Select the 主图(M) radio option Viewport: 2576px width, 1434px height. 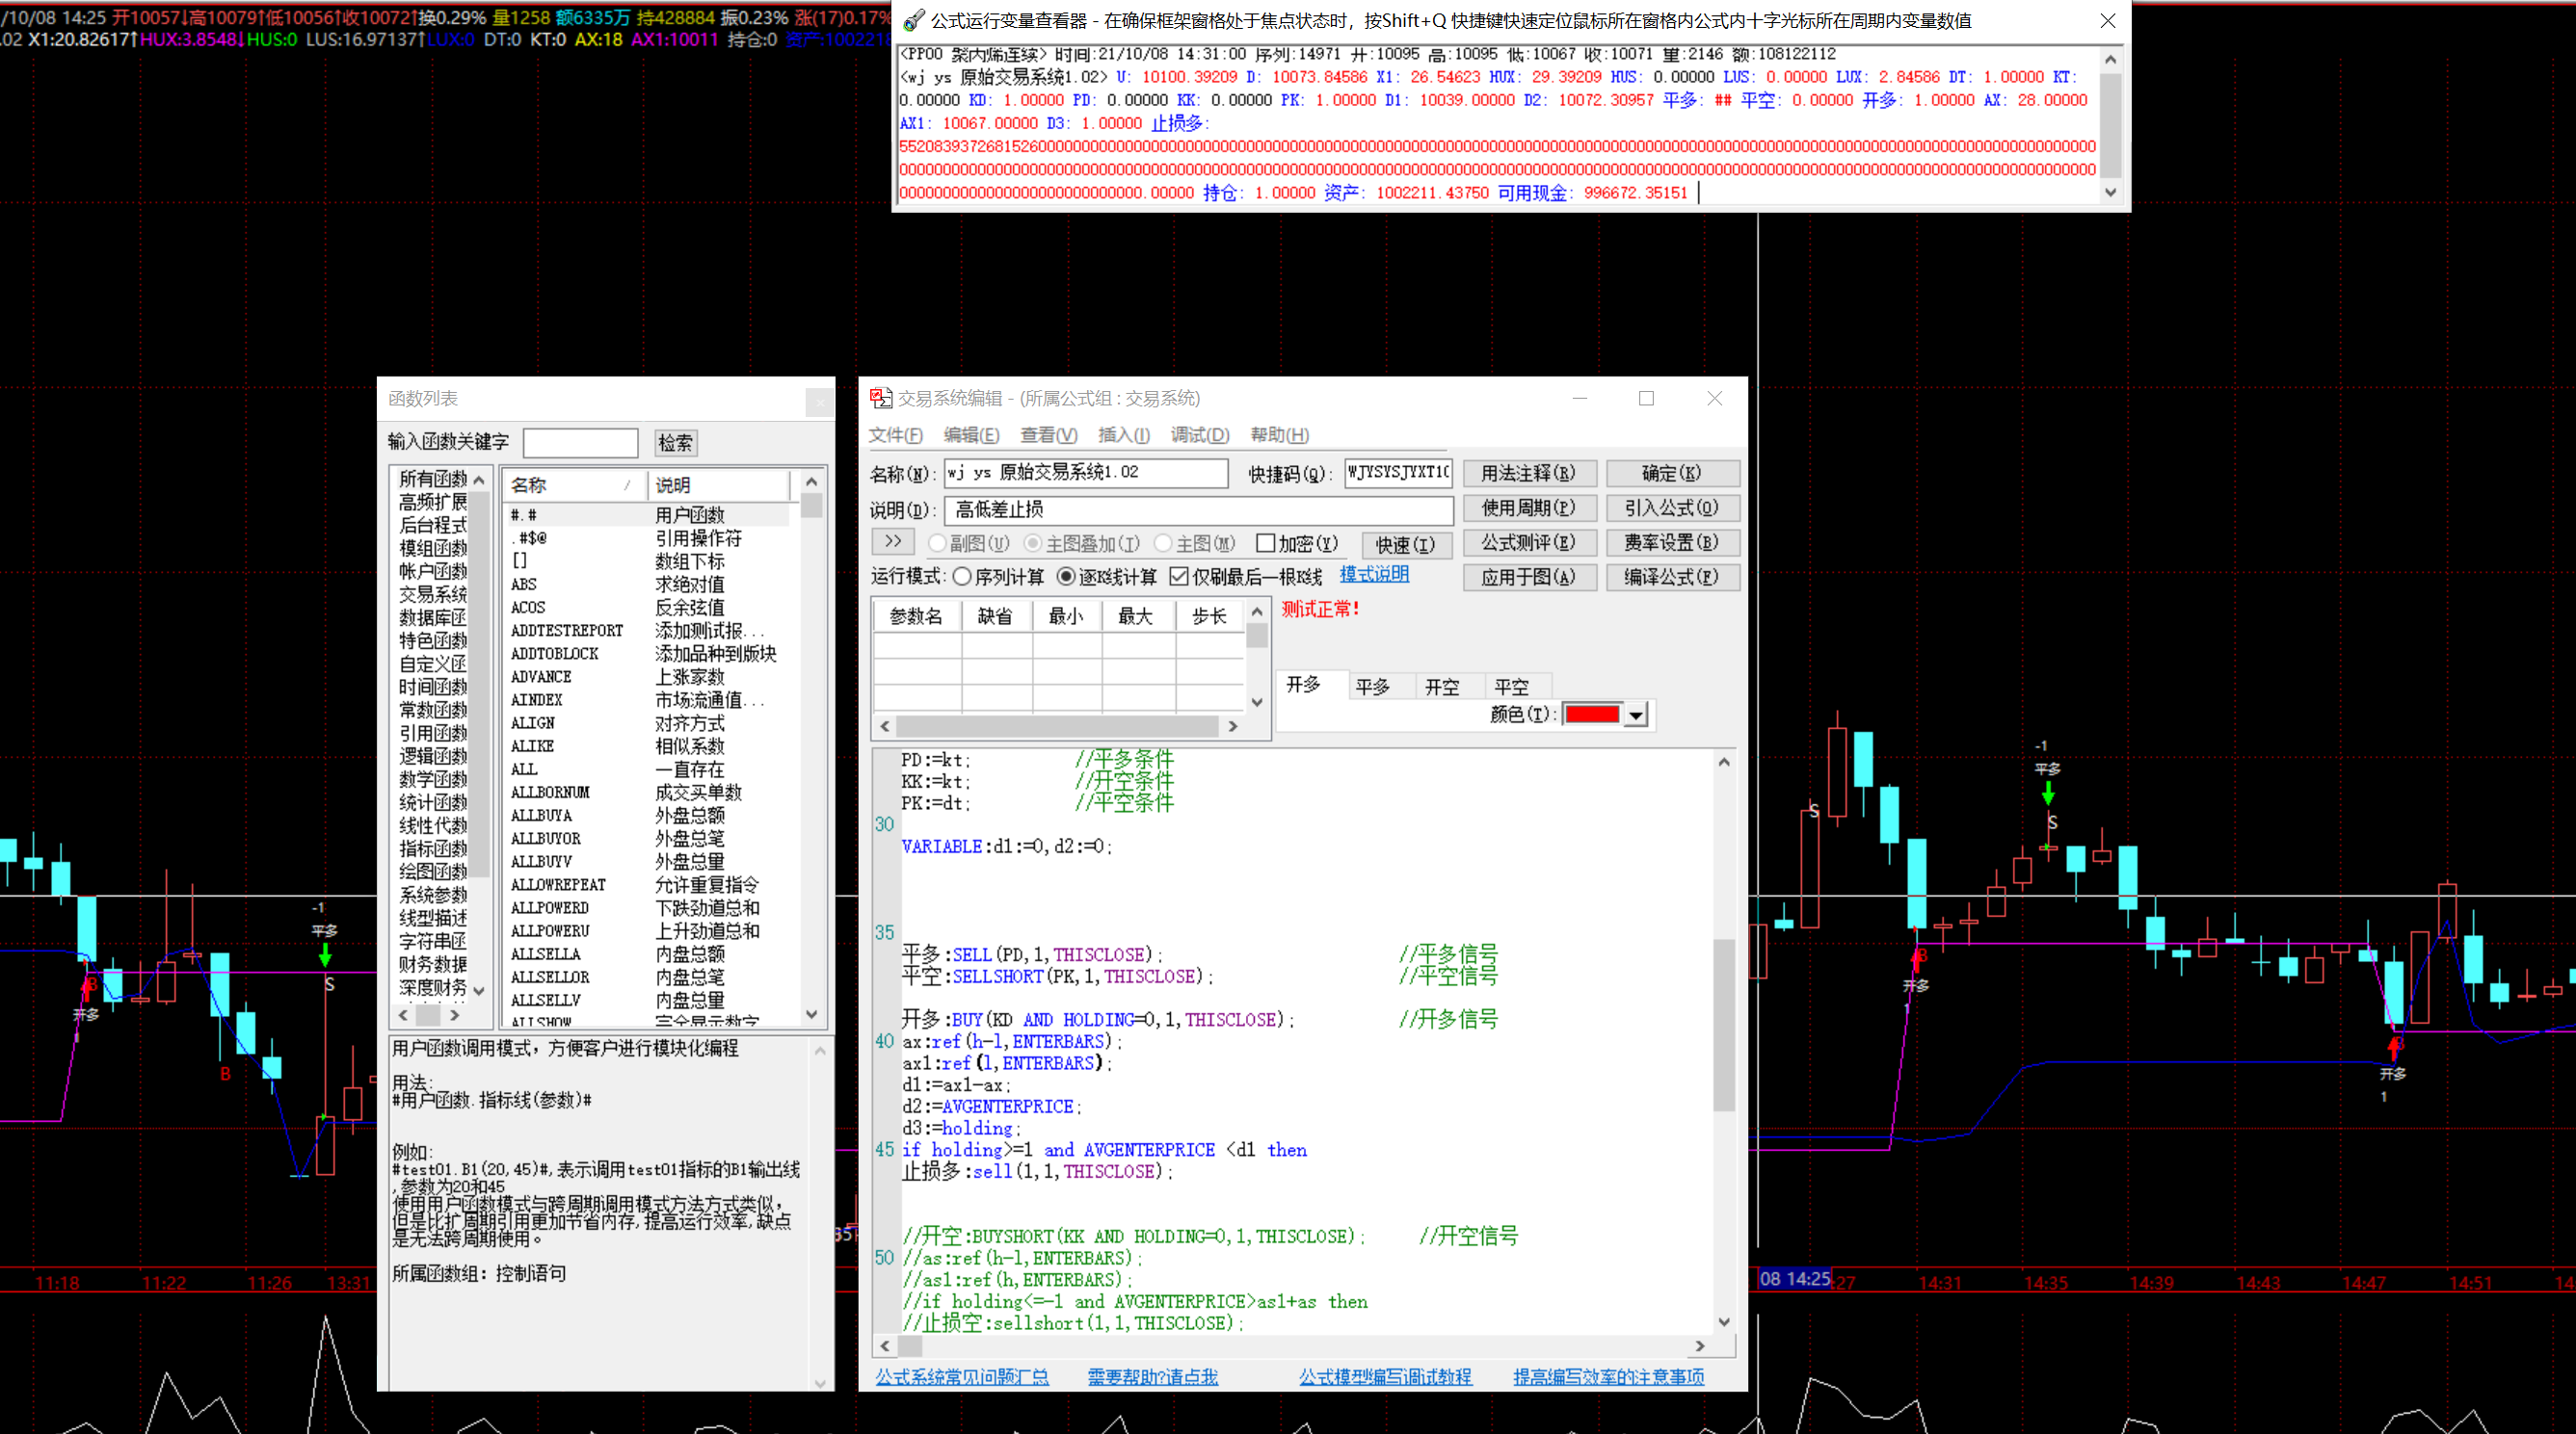tap(1163, 543)
